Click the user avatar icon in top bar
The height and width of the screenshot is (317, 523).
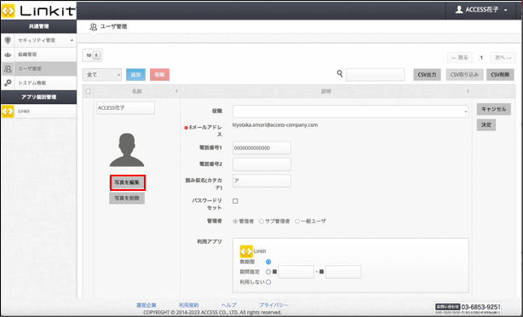click(x=459, y=9)
